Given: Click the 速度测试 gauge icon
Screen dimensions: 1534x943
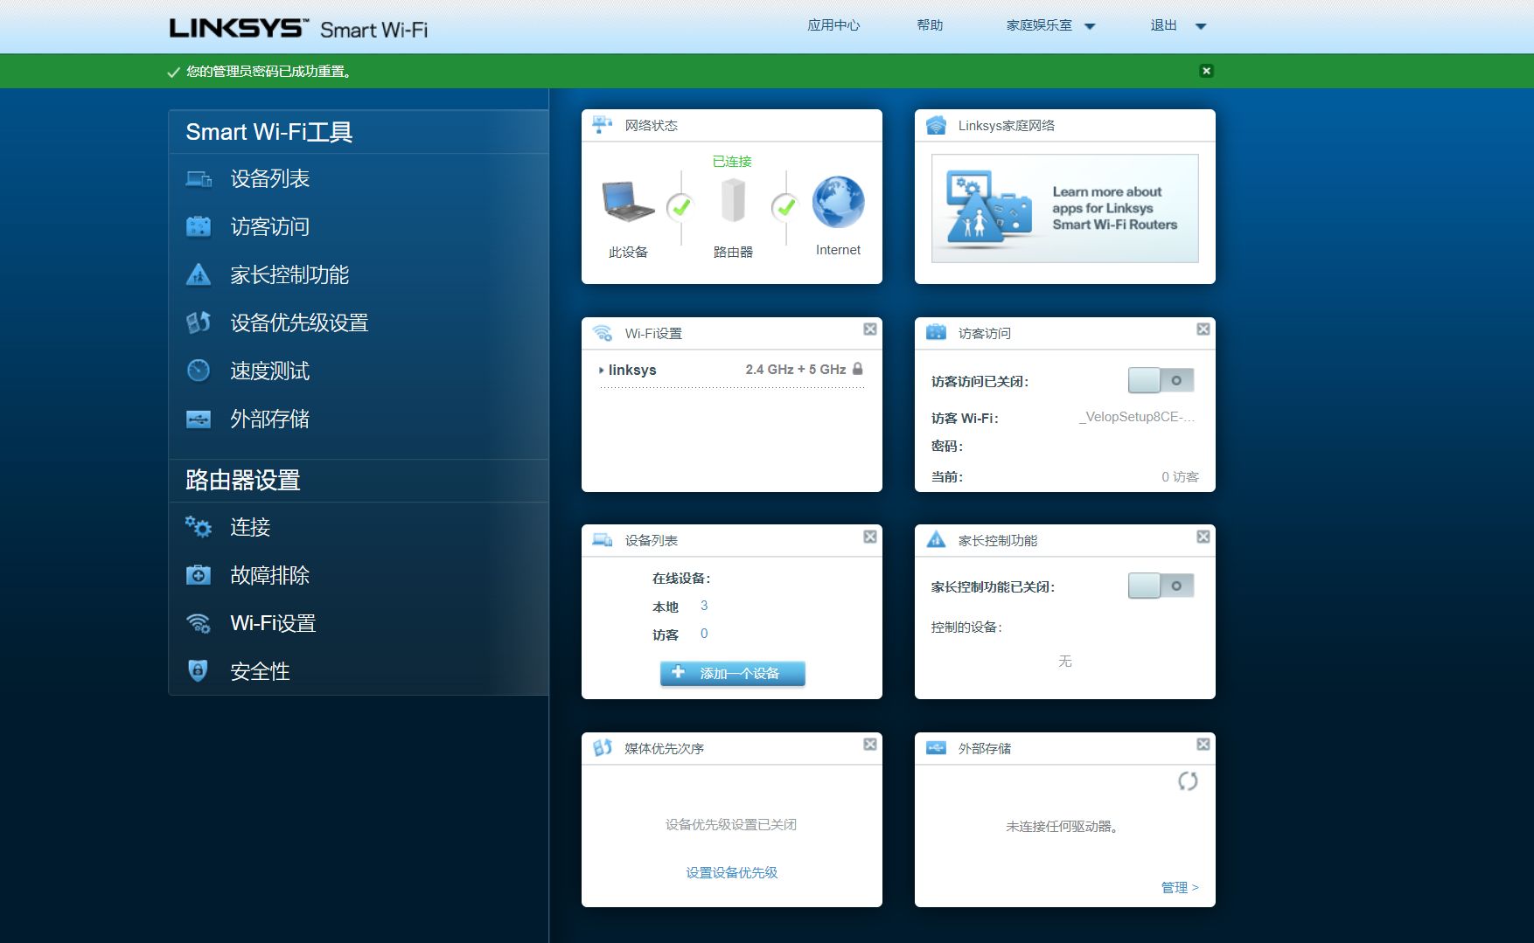Looking at the screenshot, I should click(199, 371).
